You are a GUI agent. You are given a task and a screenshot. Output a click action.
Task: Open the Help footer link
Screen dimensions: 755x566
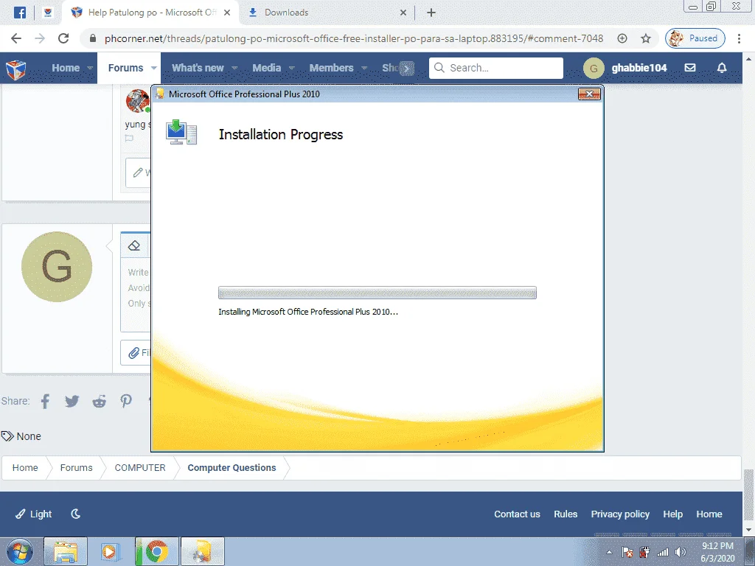672,514
